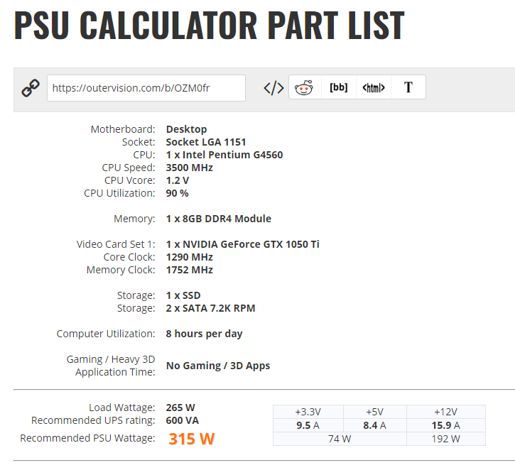The width and height of the screenshot is (515, 470).
Task: Click the 192 W wattage cell
Action: (445, 439)
